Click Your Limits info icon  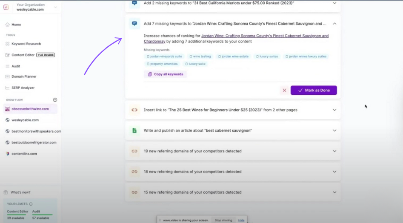click(31, 204)
